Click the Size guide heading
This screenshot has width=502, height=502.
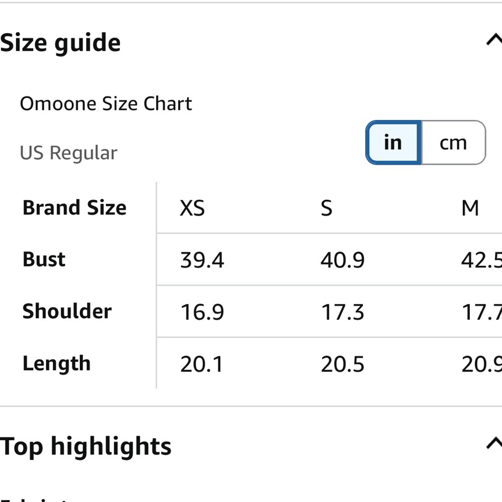pos(60,43)
